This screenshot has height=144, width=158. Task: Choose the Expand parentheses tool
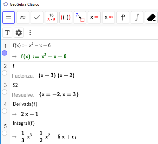click(66, 17)
